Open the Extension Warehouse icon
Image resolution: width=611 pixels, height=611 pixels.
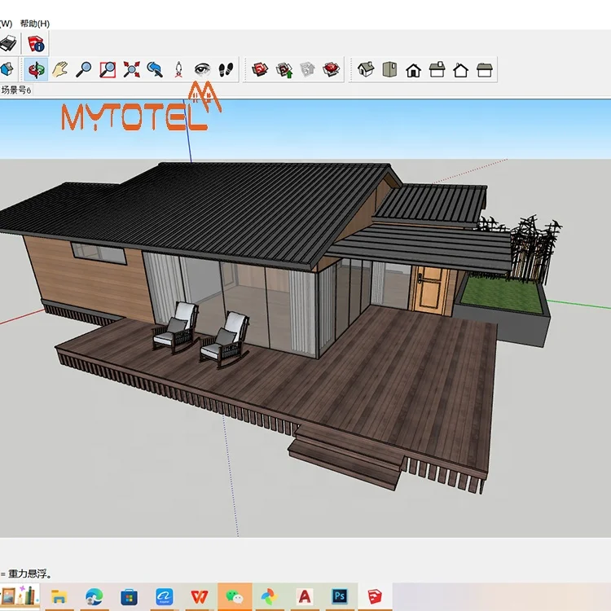click(331, 69)
